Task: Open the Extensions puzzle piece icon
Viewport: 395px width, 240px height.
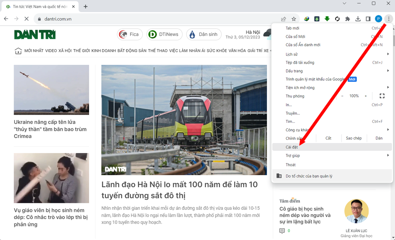Action: [x=347, y=19]
